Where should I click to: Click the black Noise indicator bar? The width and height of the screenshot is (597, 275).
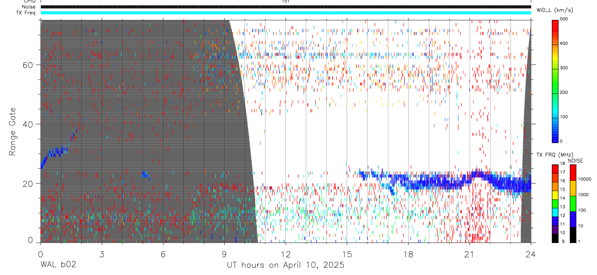[285, 7]
